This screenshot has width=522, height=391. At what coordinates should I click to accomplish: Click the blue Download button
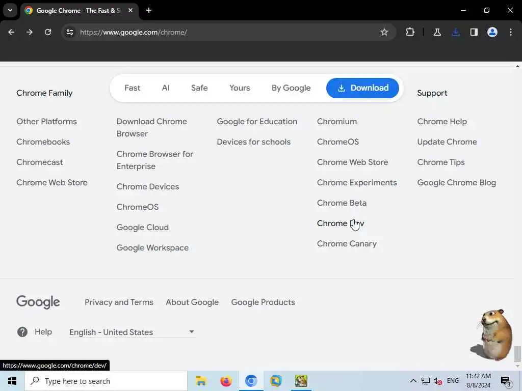(x=362, y=88)
